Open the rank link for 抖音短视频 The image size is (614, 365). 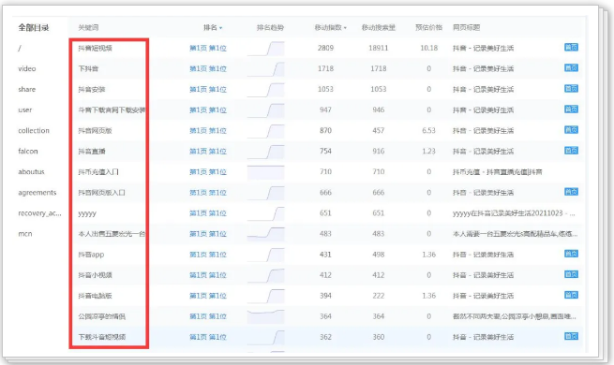(208, 48)
